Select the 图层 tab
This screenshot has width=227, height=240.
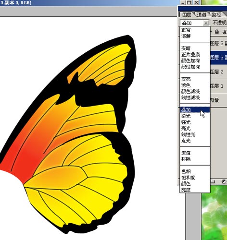[187, 15]
